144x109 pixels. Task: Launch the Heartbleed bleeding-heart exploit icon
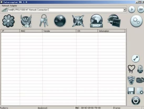131,69
